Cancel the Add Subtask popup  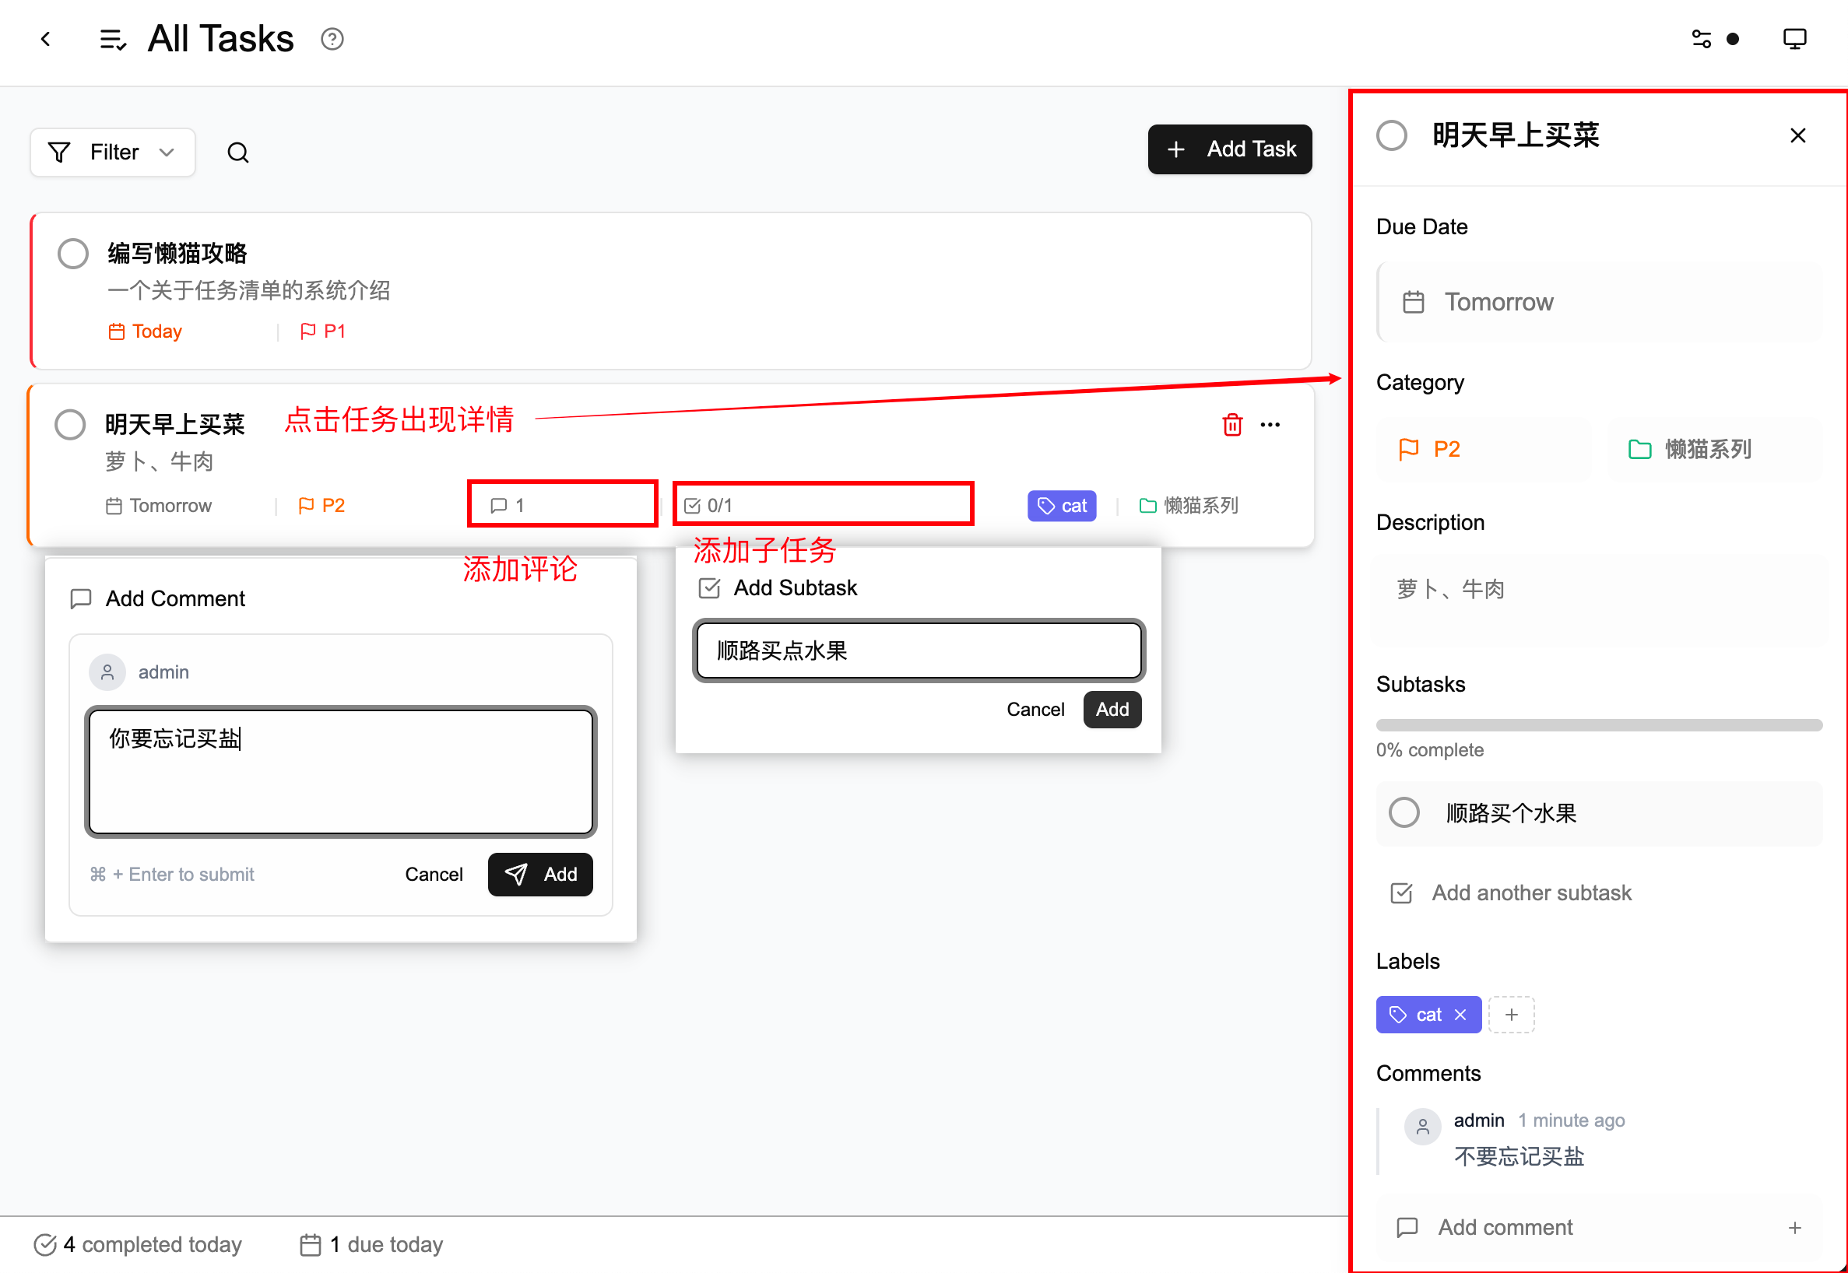pyautogui.click(x=1035, y=709)
